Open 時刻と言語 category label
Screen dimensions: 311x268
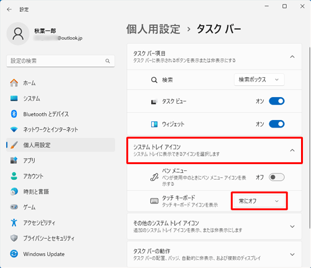point(36,192)
